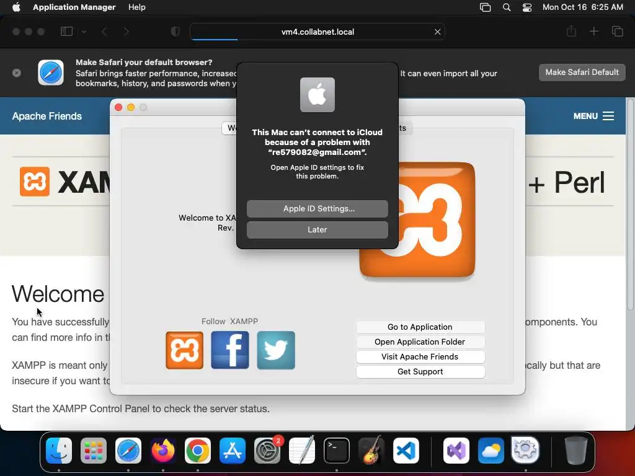Open Chrome from the dock
635x476 pixels.
coord(198,451)
